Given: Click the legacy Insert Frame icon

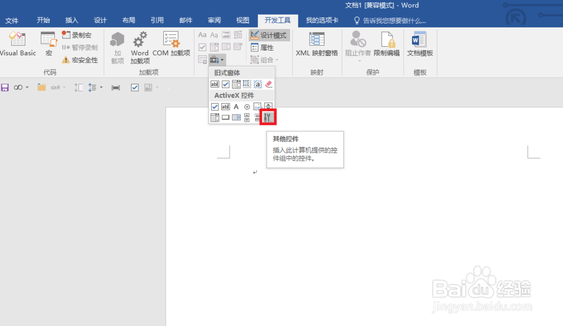Looking at the screenshot, I should pos(247,84).
